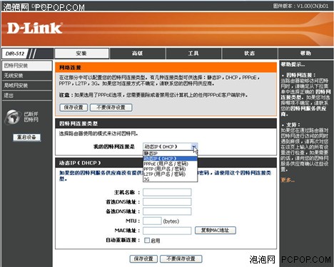This screenshot has height=267, width=334.
Task: Select 因特网安装 in the sidebar
Action: pyautogui.click(x=27, y=66)
